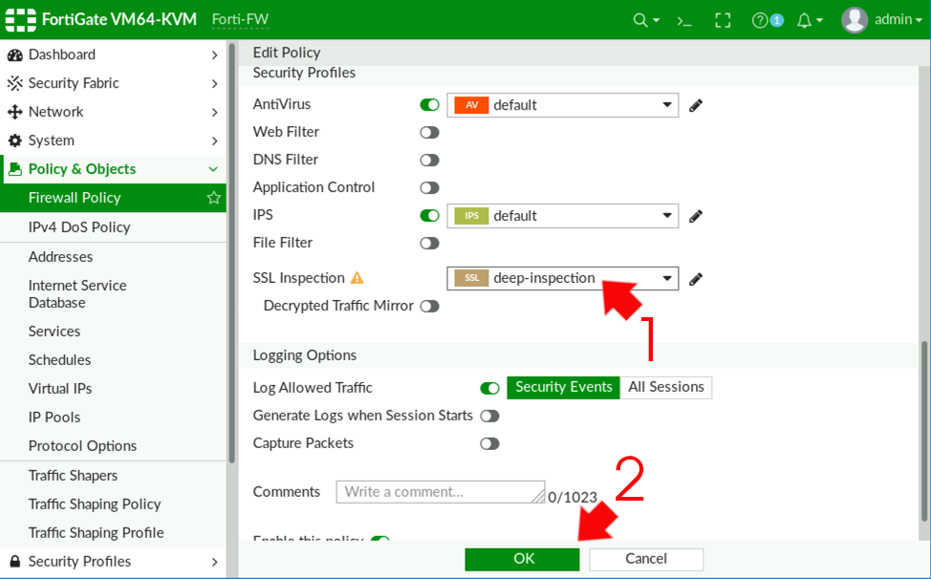Expand the Security Profiles chevron

[214, 561]
